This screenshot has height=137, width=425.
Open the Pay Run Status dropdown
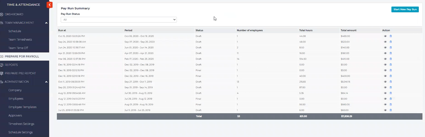tap(118, 20)
